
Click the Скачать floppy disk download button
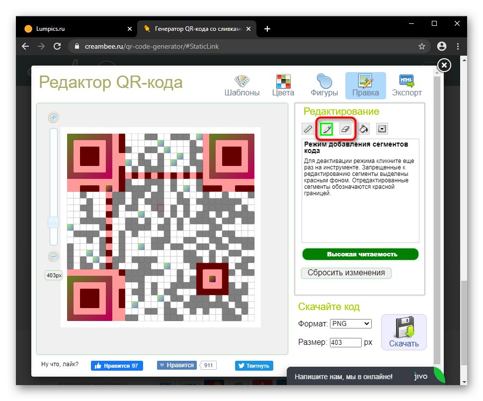(x=404, y=332)
